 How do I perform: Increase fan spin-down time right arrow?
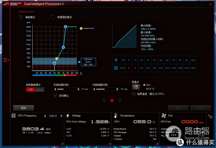[117, 89]
